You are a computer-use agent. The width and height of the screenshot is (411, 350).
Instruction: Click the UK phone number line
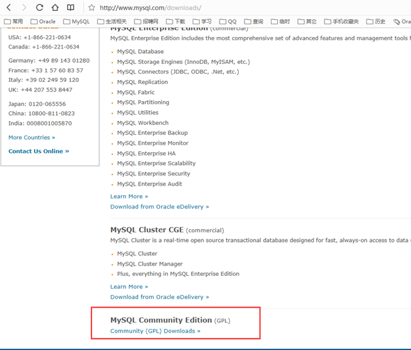click(40, 90)
